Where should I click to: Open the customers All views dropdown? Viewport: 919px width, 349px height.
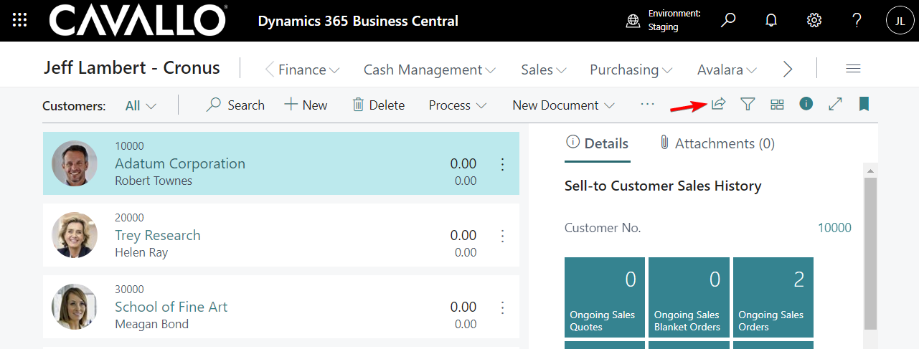[x=140, y=105]
